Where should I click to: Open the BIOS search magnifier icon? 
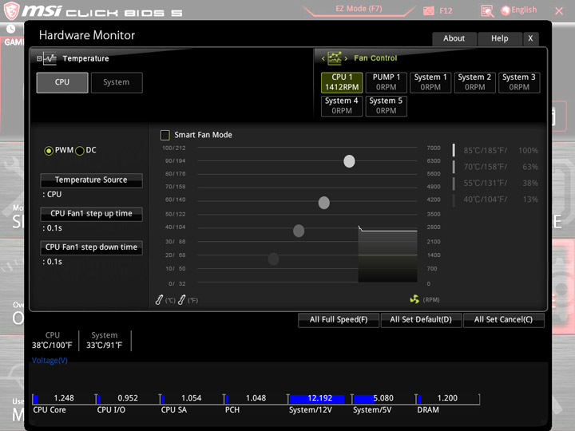[487, 11]
